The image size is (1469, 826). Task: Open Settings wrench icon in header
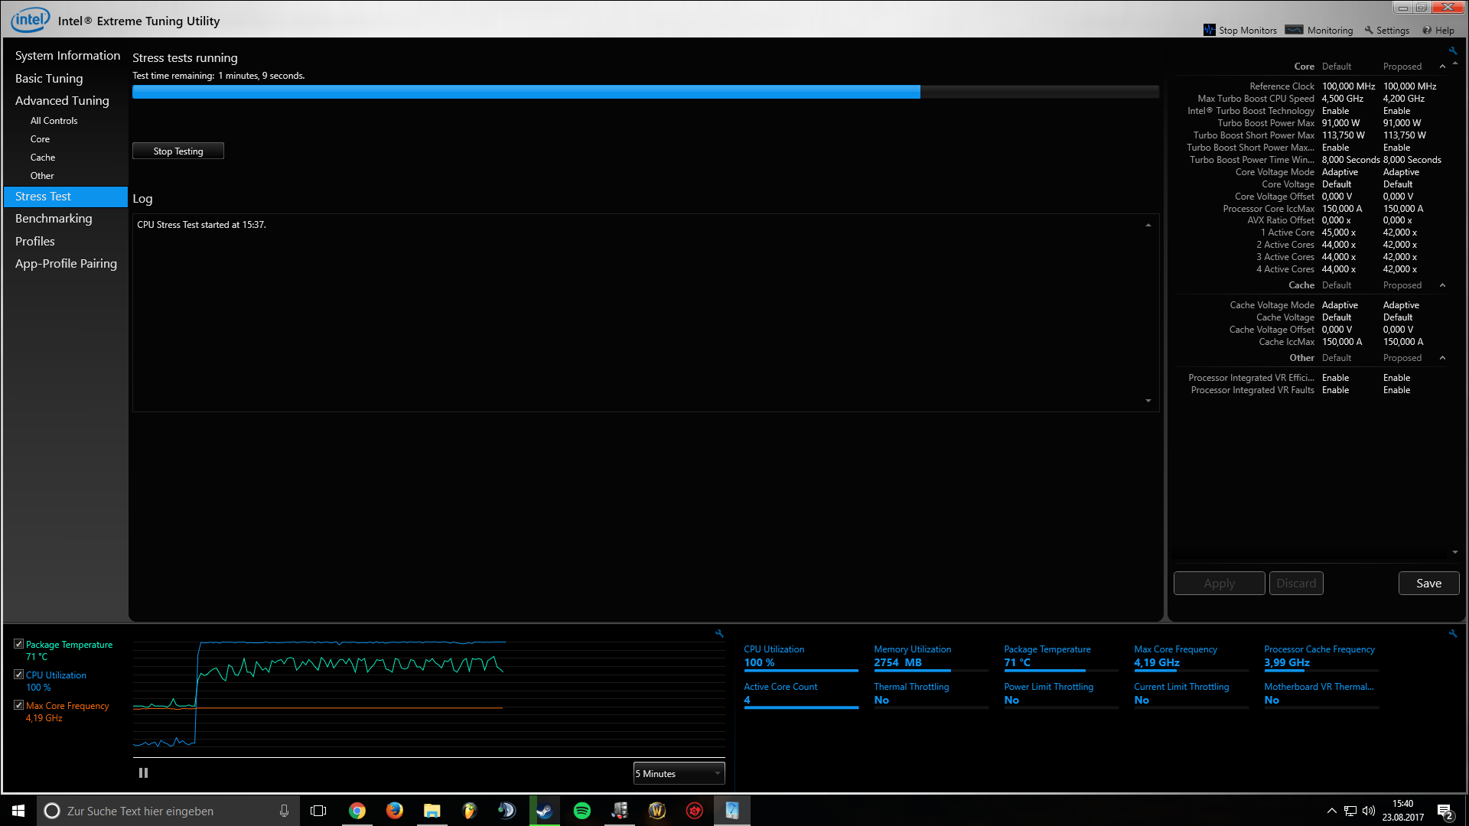[x=1369, y=31]
